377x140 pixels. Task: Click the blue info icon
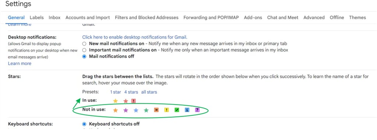click(x=187, y=110)
